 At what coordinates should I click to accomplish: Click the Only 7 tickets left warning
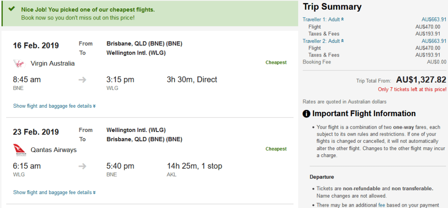[412, 89]
